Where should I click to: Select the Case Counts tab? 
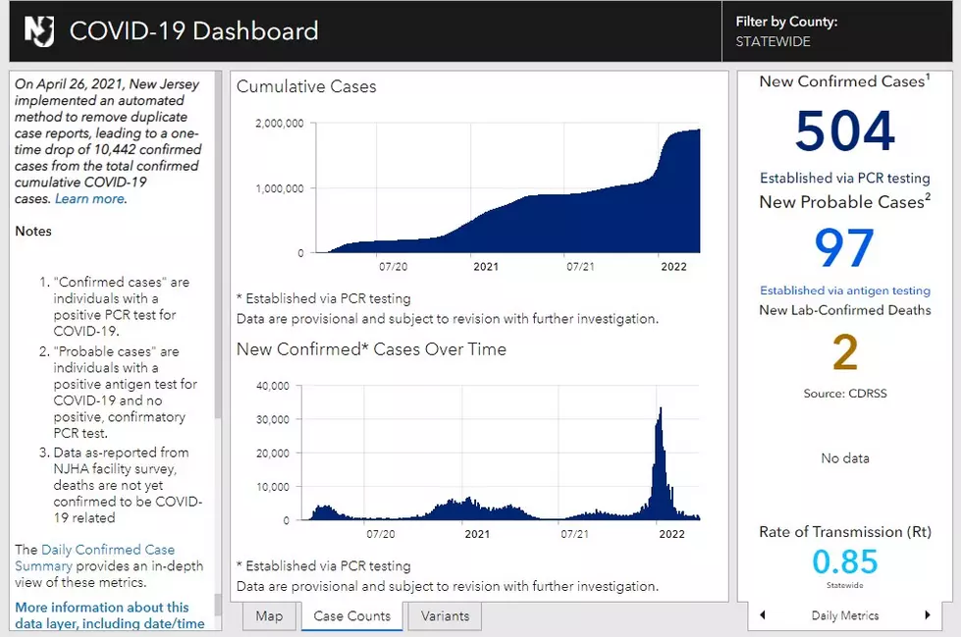pos(351,616)
